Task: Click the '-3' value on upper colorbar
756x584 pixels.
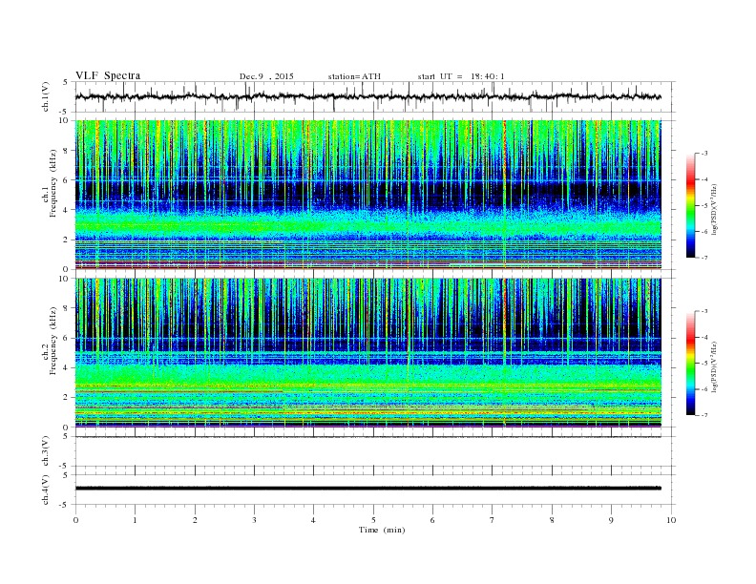Action: 703,154
